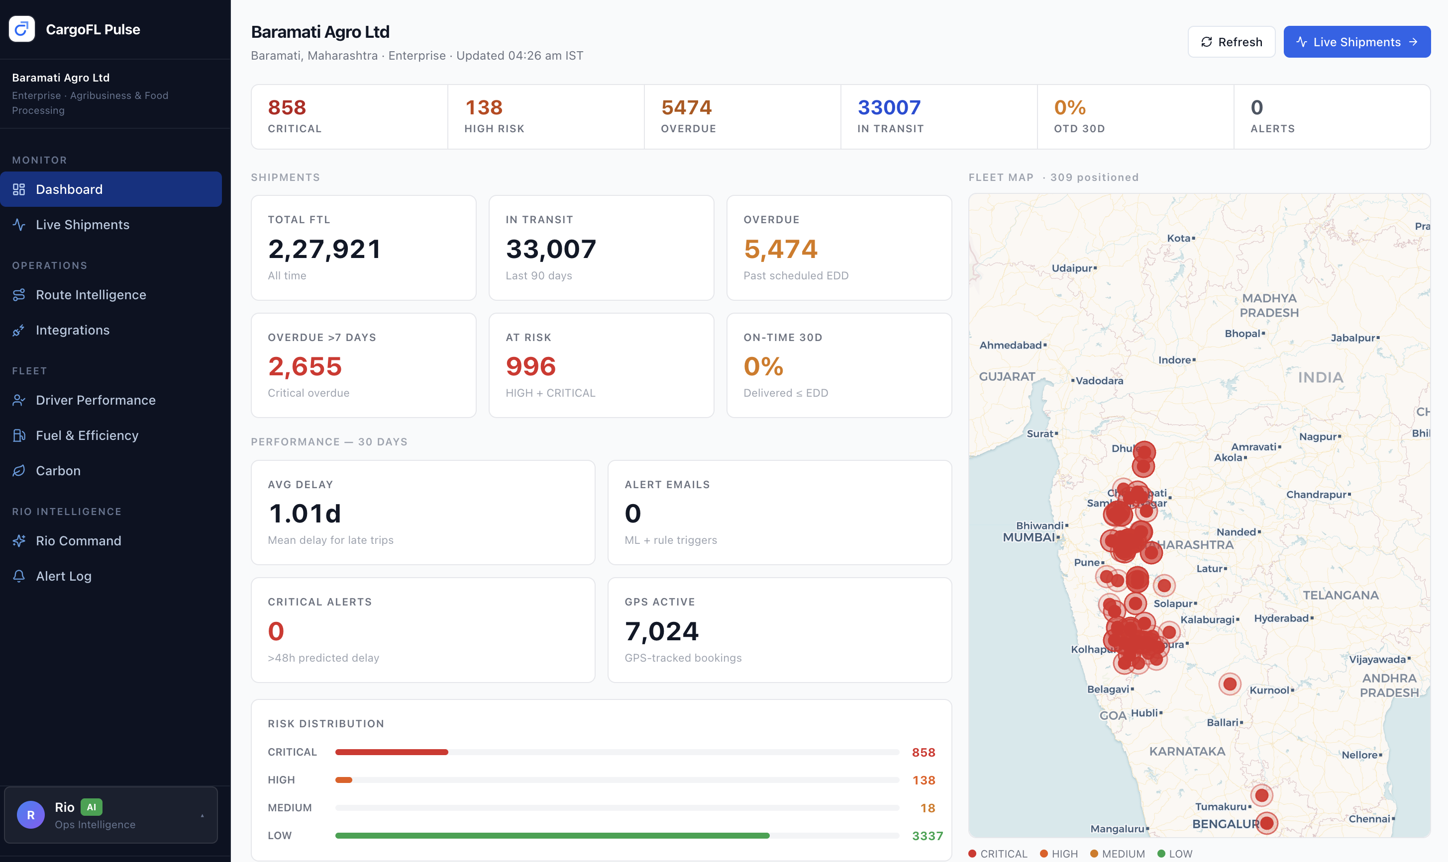Click the Integrations plug icon
1448x862 pixels.
19,330
